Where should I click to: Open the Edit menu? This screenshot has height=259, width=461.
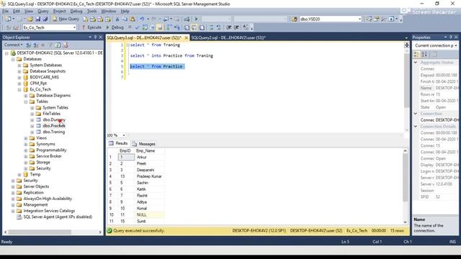(17, 12)
